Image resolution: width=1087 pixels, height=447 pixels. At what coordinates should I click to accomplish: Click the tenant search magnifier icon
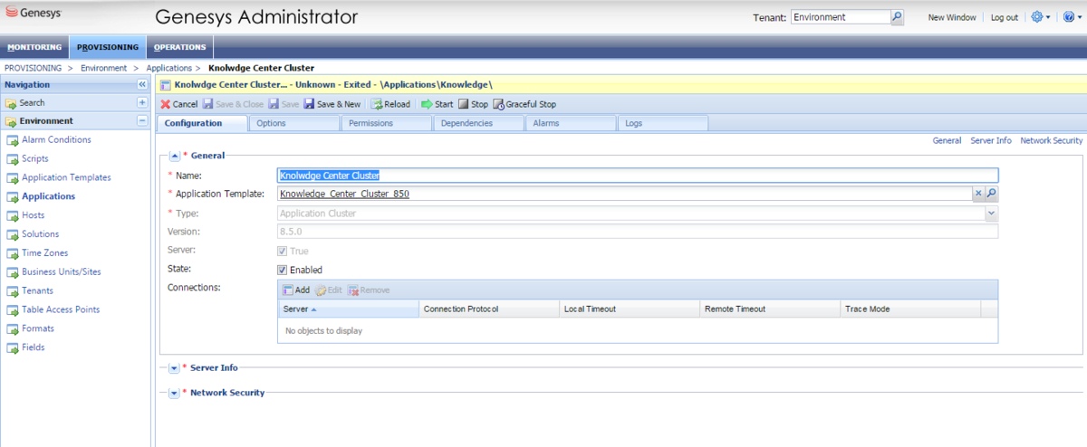click(897, 17)
